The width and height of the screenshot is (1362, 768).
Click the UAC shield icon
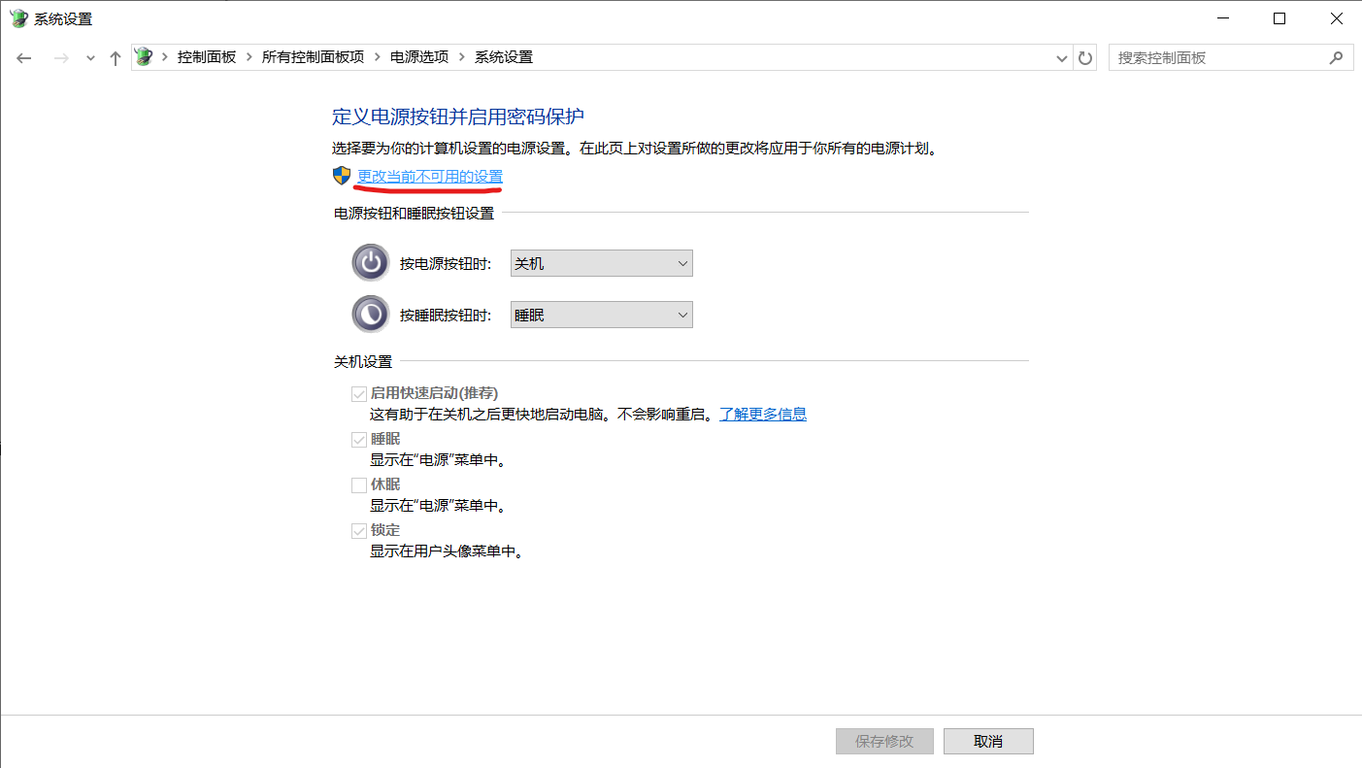coord(342,176)
